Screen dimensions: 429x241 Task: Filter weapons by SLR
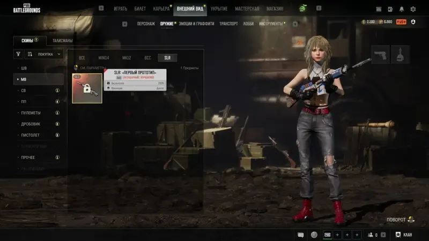(x=167, y=58)
